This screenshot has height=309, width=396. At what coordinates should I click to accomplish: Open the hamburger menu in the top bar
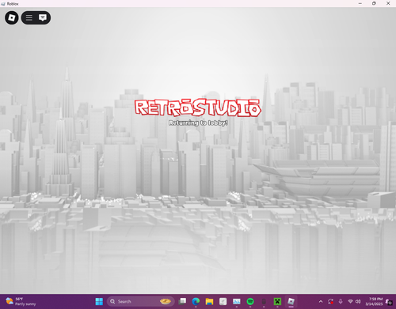29,17
